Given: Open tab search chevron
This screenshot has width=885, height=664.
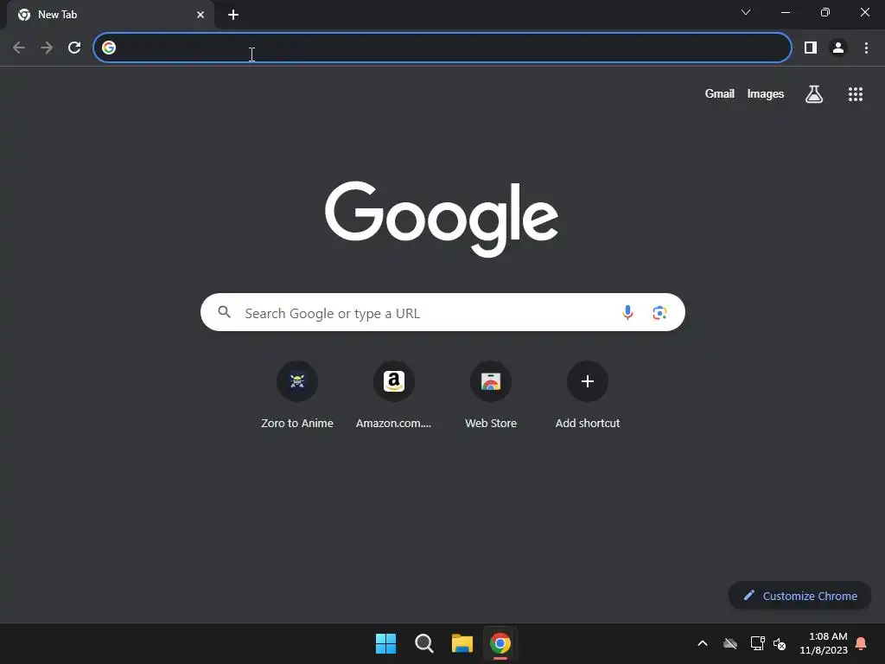Looking at the screenshot, I should click(x=746, y=12).
